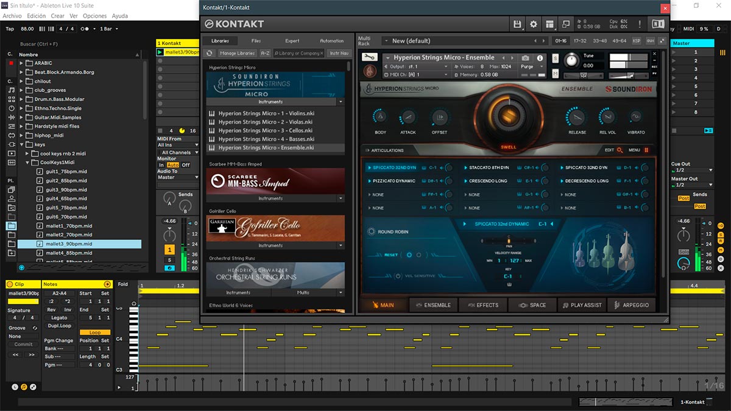Click the Round Robin Reset button

coord(391,255)
